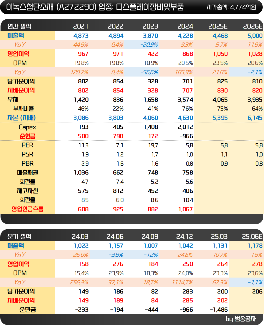Click 2023 Capex value '1,408'

[151, 127]
